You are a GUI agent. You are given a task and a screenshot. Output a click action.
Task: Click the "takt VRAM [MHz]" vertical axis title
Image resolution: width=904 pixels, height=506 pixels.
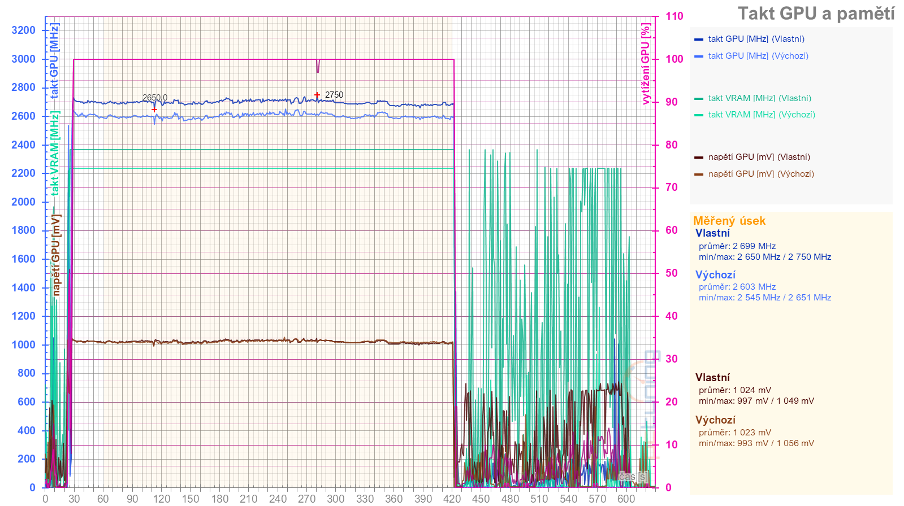click(x=54, y=153)
